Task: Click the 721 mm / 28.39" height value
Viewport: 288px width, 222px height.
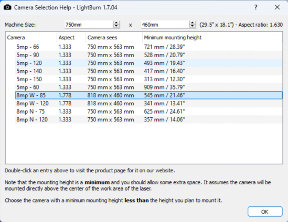Action: tap(164, 47)
